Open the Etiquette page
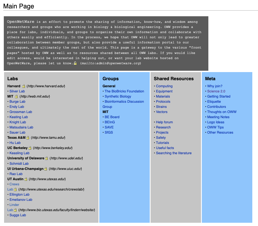This screenshot has width=258, height=226. pyautogui.click(x=214, y=102)
